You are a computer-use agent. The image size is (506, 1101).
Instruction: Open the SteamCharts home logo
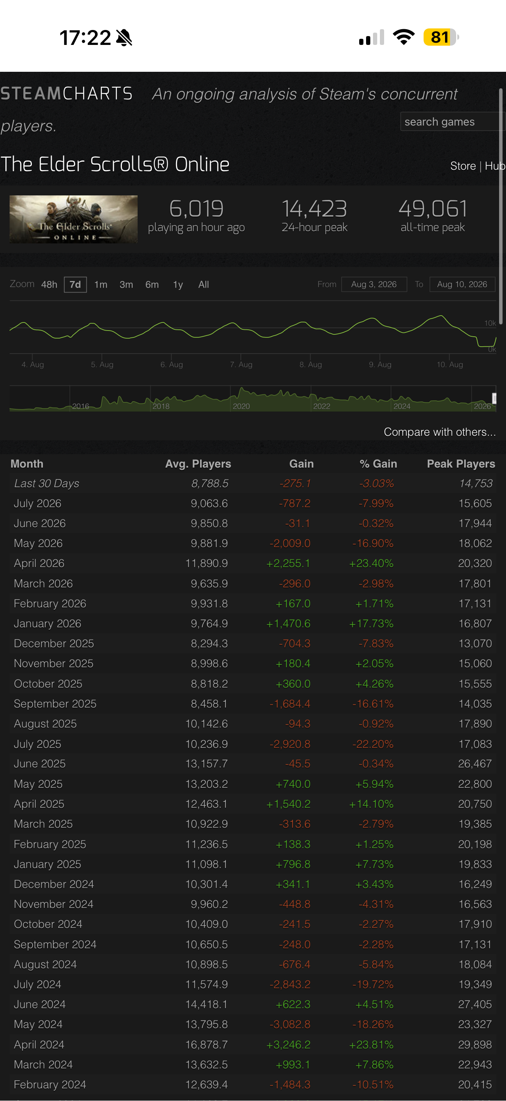[67, 94]
